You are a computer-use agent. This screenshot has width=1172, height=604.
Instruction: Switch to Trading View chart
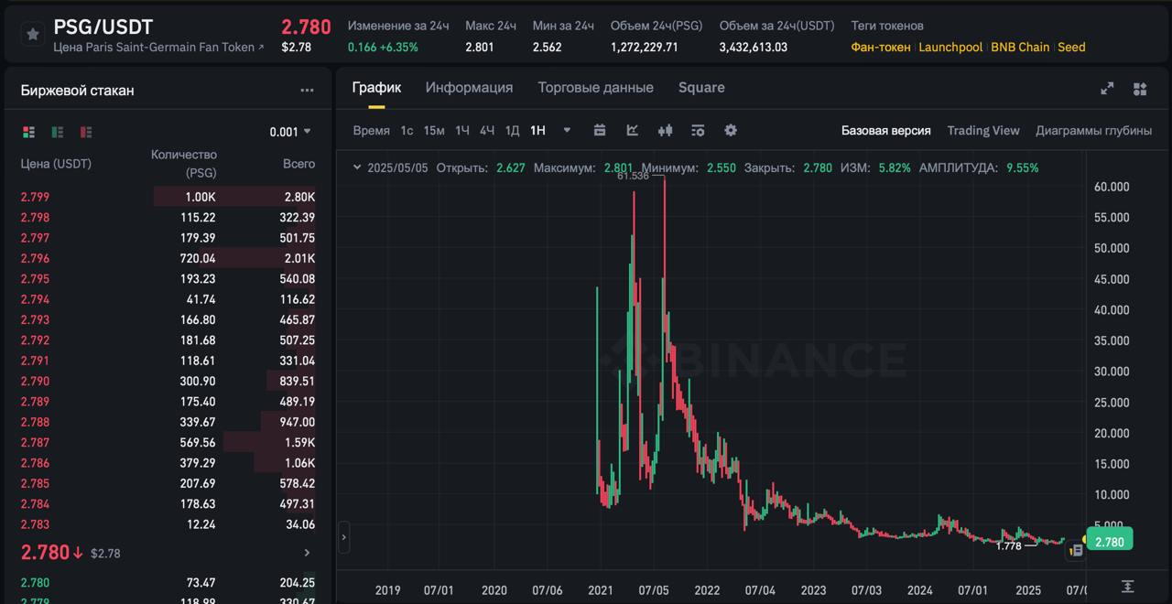click(983, 131)
